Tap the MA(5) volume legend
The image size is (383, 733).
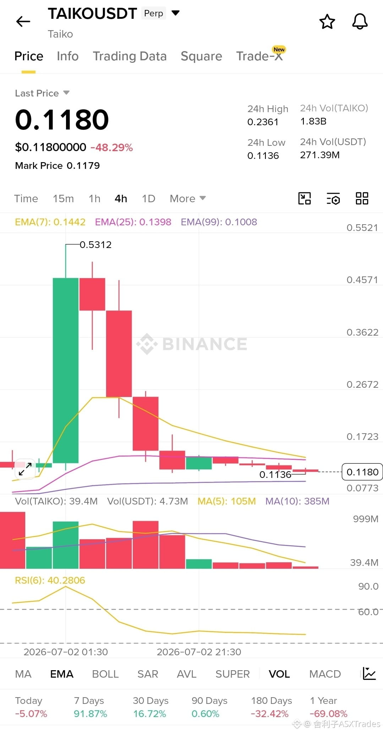pos(227,501)
